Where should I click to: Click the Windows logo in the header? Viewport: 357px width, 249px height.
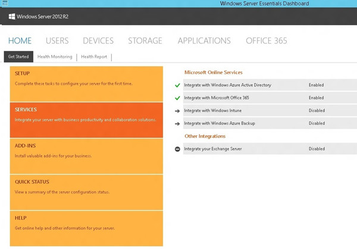pyautogui.click(x=12, y=17)
